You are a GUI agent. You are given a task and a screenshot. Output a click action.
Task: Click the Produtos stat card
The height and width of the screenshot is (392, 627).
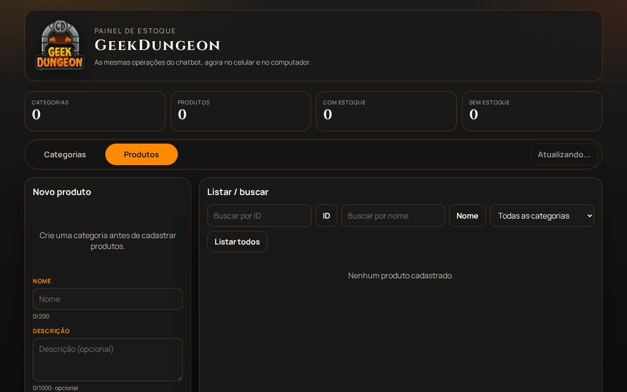[x=241, y=111]
